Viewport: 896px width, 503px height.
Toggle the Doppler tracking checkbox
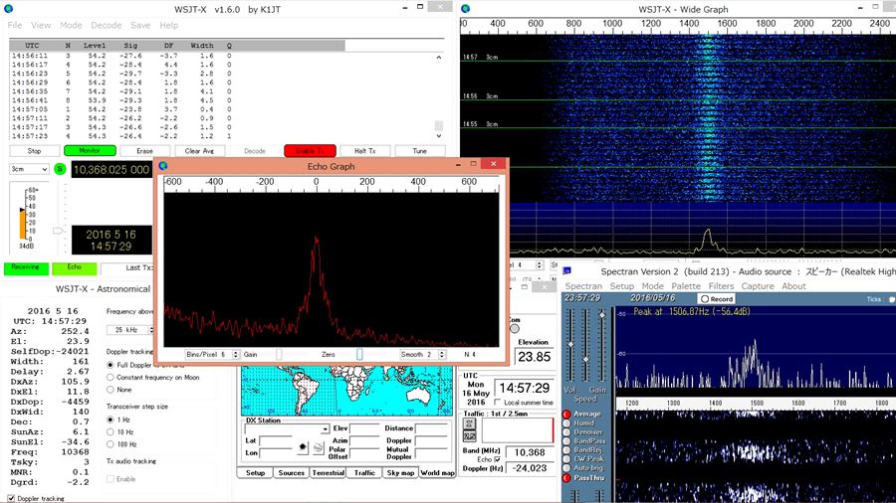(11, 498)
